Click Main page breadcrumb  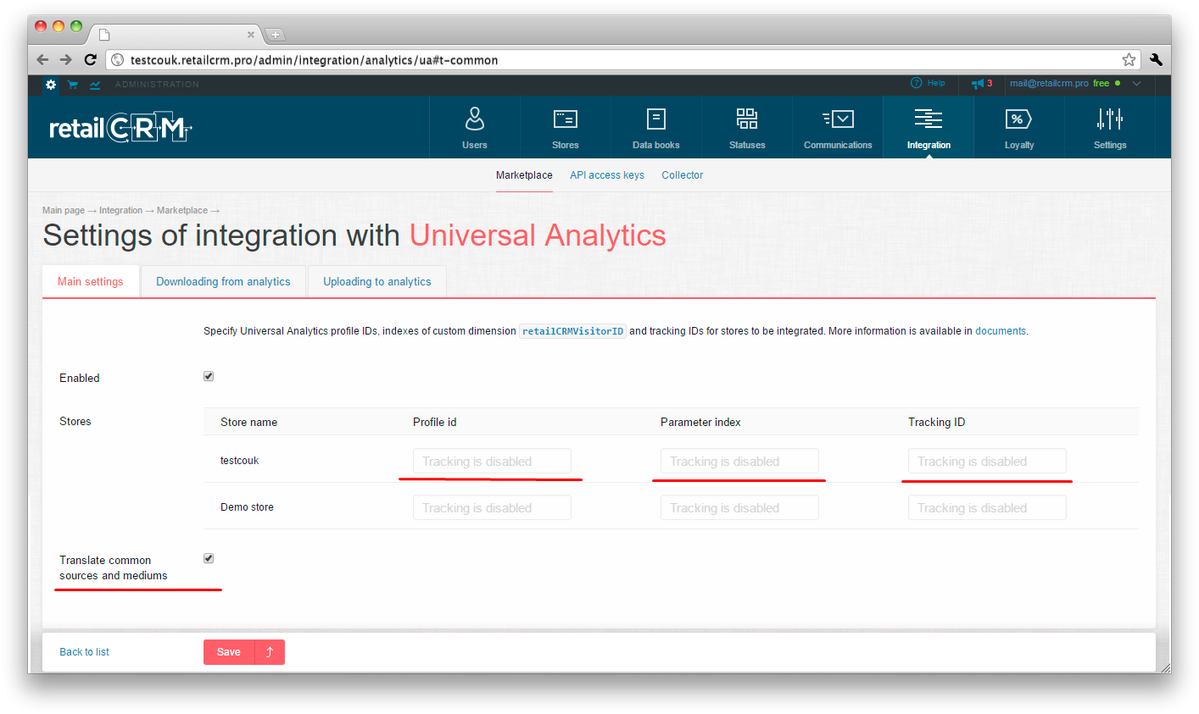(64, 210)
